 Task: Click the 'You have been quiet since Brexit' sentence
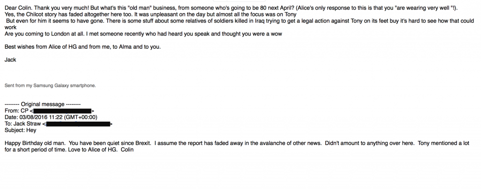(110, 143)
